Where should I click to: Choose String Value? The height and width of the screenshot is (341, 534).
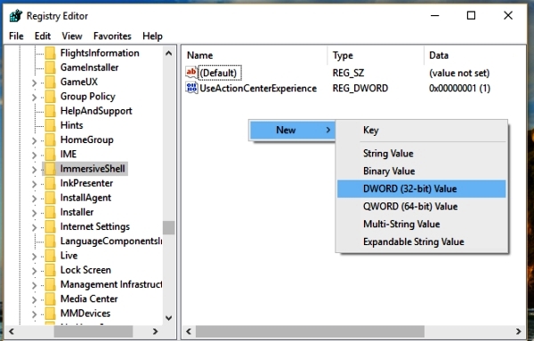[421, 154]
